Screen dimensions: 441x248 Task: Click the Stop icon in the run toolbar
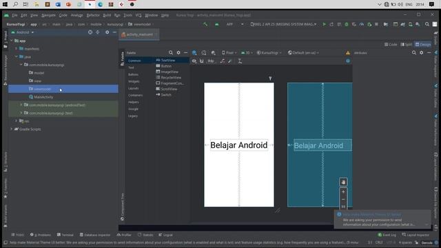pos(376,25)
